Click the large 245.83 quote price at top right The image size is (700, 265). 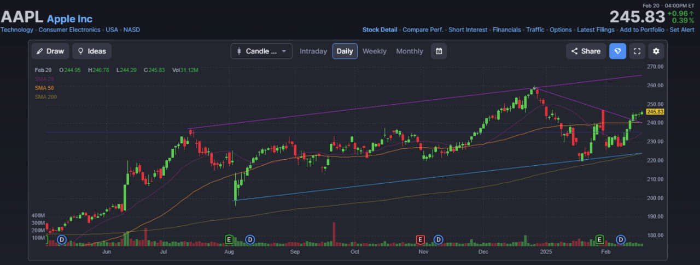[x=637, y=16]
